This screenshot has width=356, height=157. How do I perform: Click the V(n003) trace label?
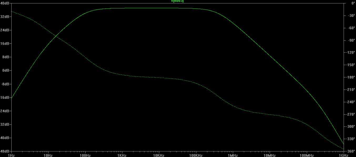[177, 1]
